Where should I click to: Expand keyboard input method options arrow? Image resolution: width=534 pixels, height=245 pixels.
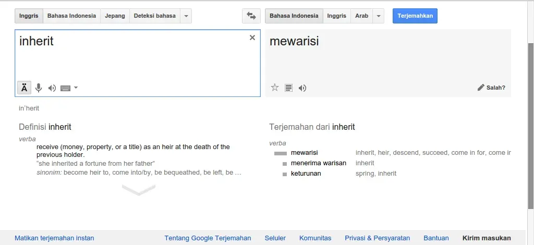(x=76, y=88)
